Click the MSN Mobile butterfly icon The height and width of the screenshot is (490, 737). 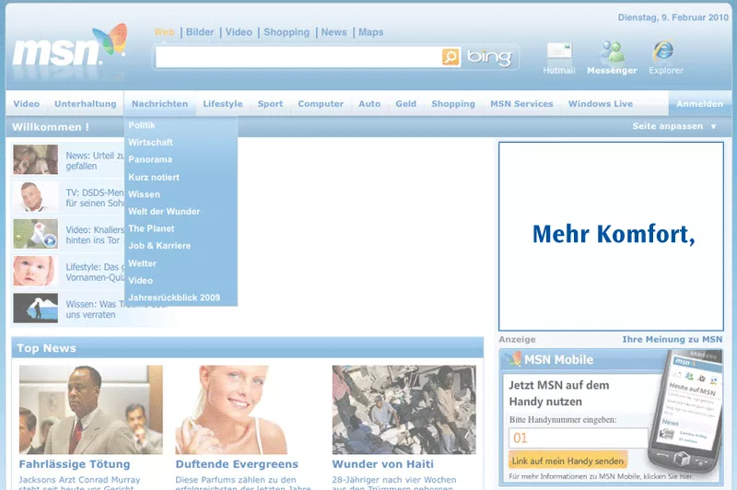(513, 359)
